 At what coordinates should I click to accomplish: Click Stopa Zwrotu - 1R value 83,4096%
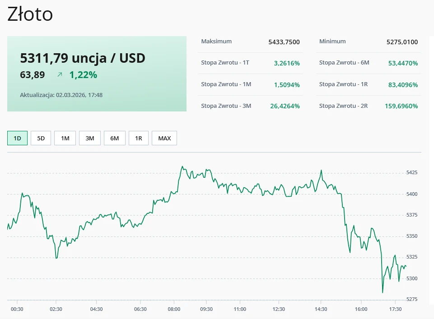(x=403, y=85)
